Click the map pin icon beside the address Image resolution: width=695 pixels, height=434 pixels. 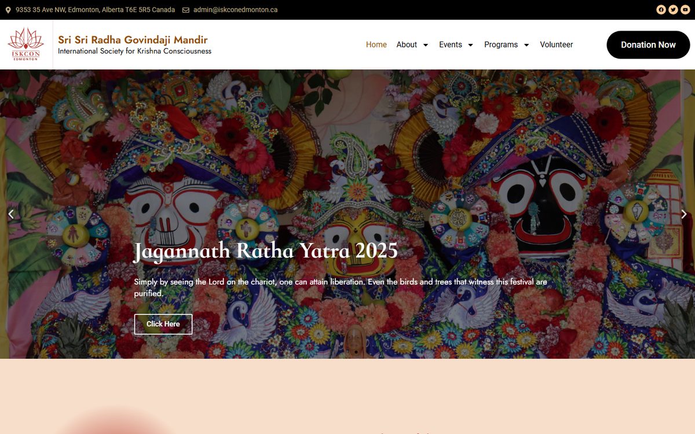(8, 10)
